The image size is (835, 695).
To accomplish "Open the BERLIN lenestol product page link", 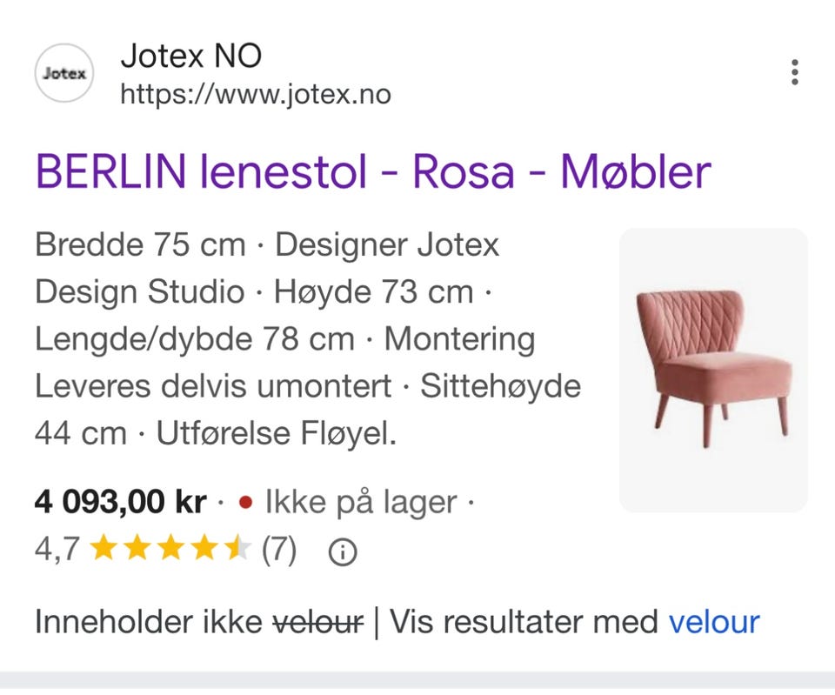I will click(372, 173).
